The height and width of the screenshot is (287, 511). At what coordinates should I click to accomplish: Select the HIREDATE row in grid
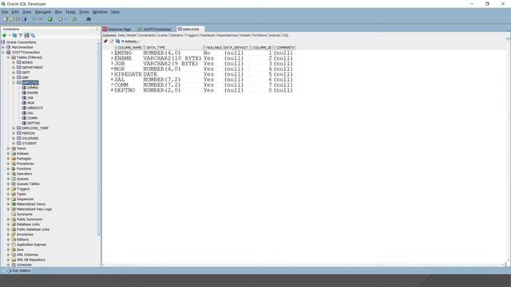pyautogui.click(x=202, y=74)
